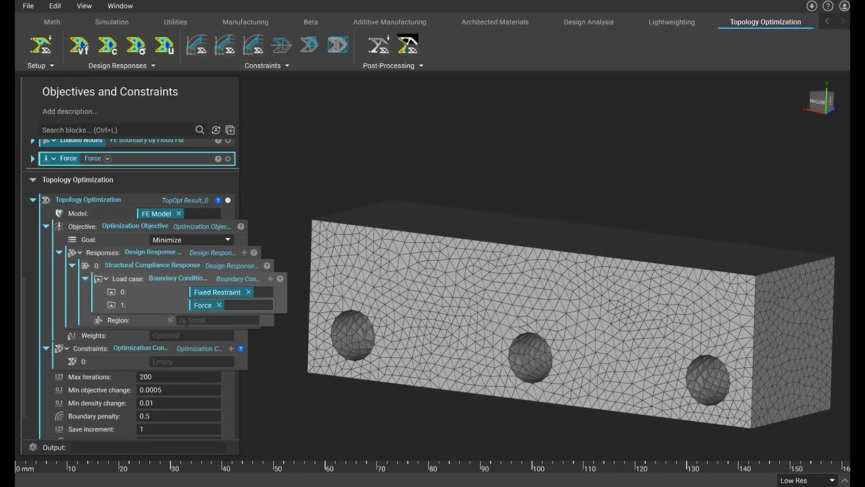The image size is (865, 487).
Task: Click the Max iterations field showing 200
Action: pos(179,377)
